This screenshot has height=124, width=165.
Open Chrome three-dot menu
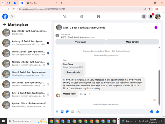(162, 9)
